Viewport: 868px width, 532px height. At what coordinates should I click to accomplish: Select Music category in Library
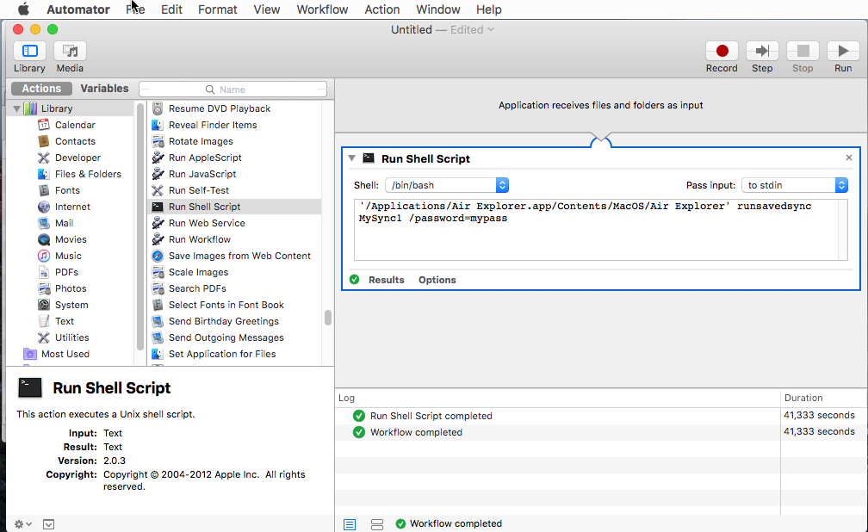coord(68,256)
